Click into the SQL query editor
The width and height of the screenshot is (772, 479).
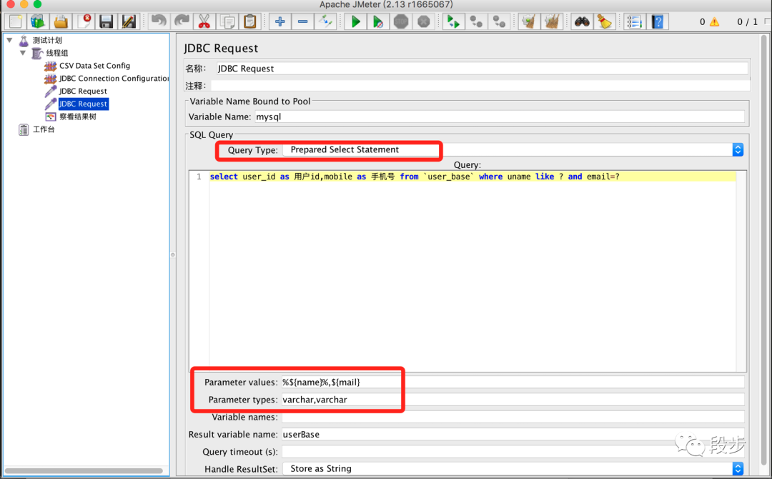click(472, 271)
